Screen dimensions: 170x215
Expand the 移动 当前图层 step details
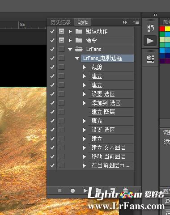[85, 156]
